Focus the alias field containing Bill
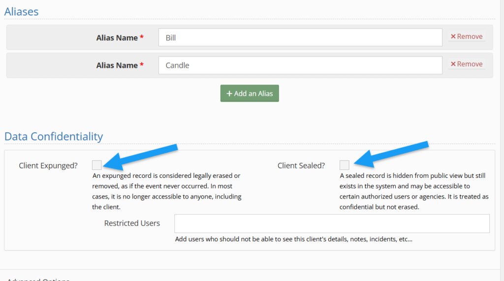The image size is (504, 281). [x=300, y=37]
